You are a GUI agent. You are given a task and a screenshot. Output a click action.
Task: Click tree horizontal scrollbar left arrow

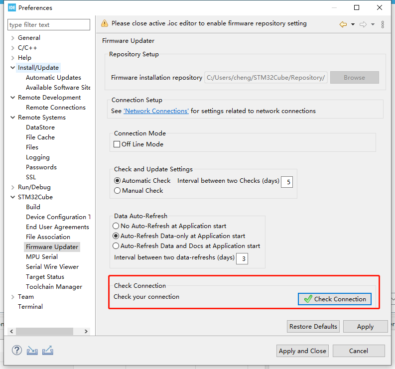point(11,331)
